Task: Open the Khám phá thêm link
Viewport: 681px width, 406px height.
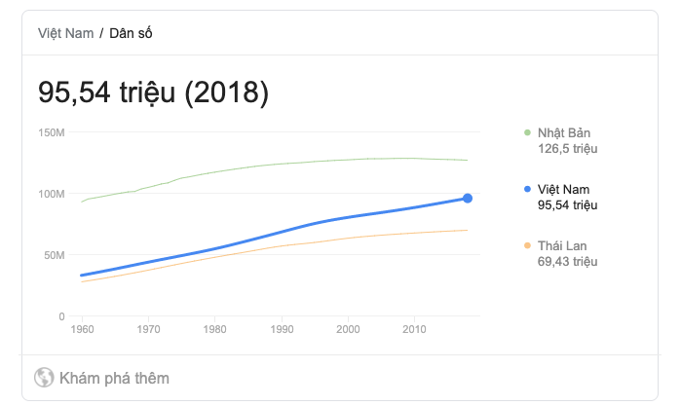Action: point(114,378)
